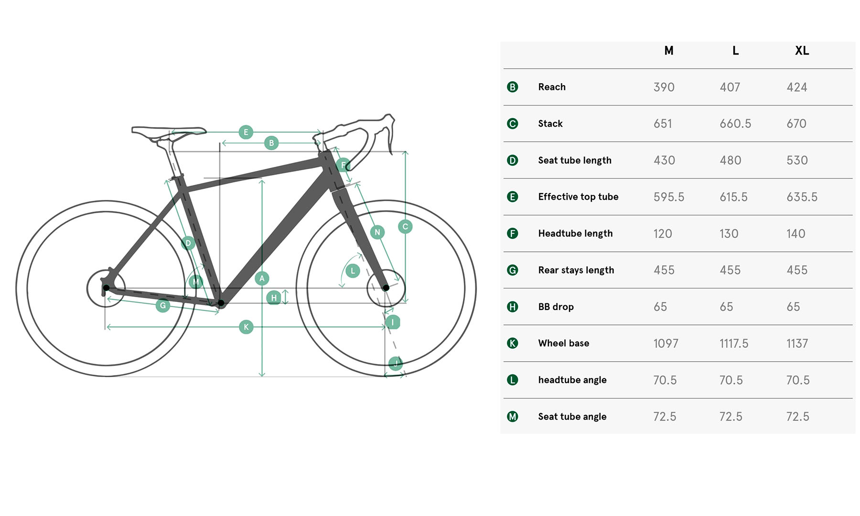860x516 pixels.
Task: Click the C marker on the bike diagram
Action: coord(405,226)
